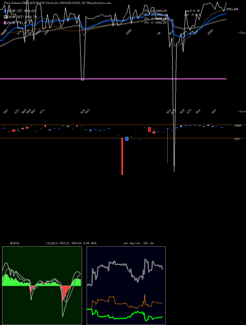Click the 1003 axis level label
The width and height of the screenshot is (246, 325).
coord(238,126)
